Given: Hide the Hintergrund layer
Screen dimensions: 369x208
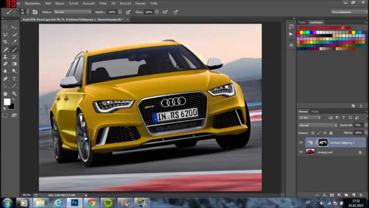Looking at the screenshot, I should click(301, 152).
